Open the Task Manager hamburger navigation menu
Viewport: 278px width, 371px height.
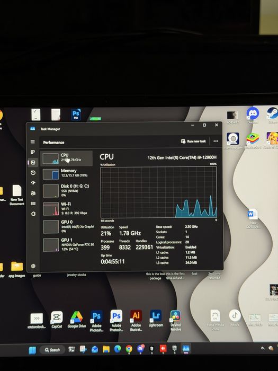[x=33, y=142]
